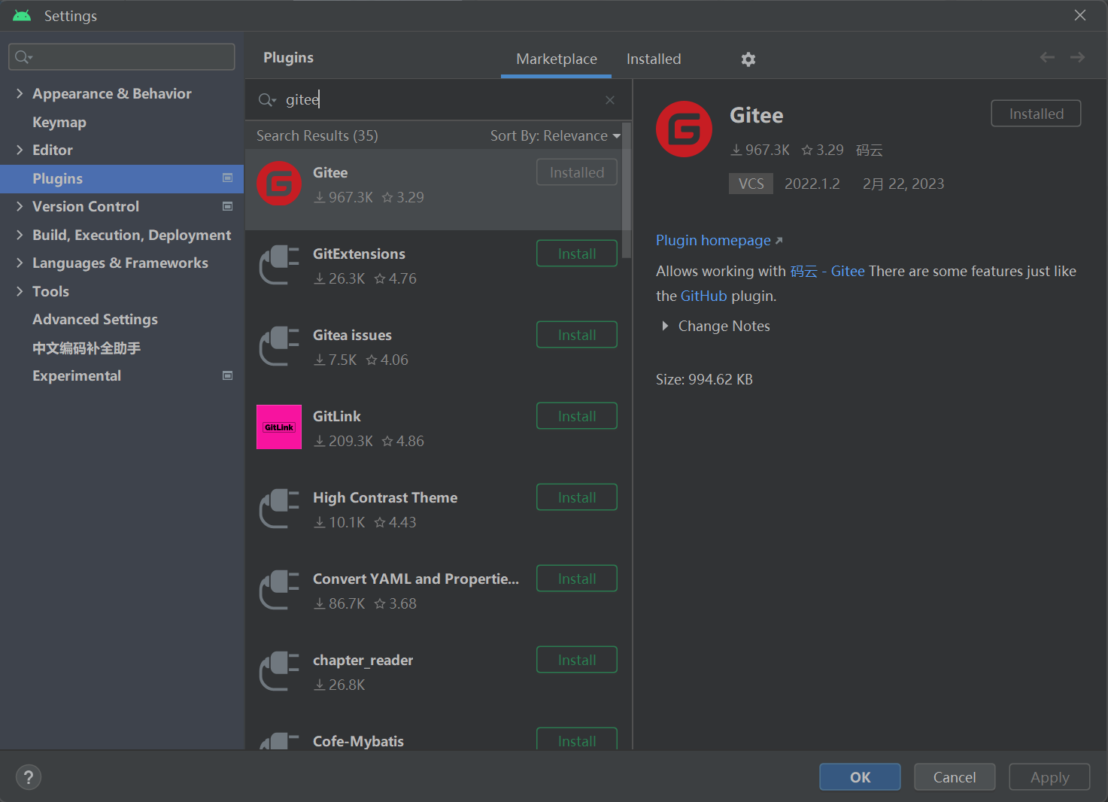Clear the gitee search text

click(610, 100)
